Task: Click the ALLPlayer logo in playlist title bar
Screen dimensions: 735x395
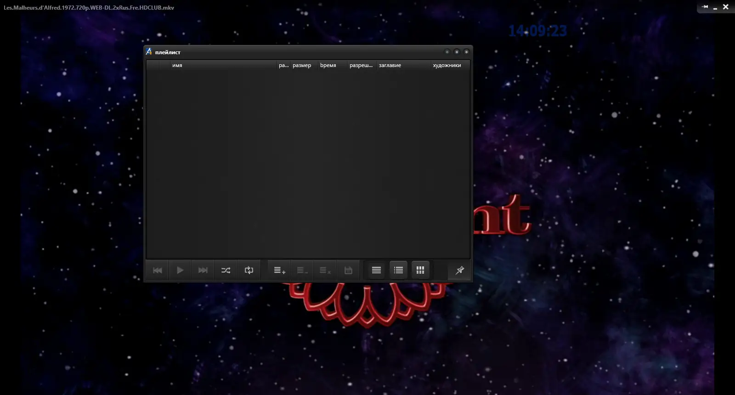Action: point(149,51)
